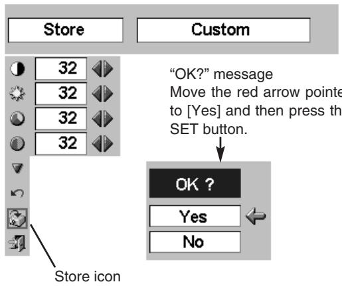Choose No in the OK dialog
Image resolution: width=342 pixels, height=286 pixels.
(195, 242)
